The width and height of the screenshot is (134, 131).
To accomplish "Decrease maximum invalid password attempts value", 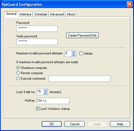I will pos(73,55).
